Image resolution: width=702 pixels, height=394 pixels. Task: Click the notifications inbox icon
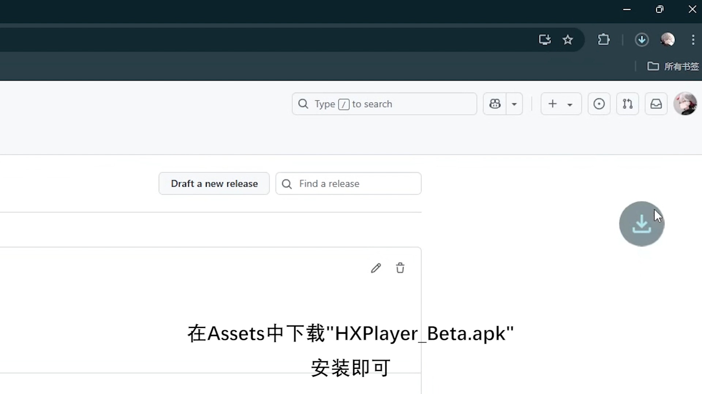(x=656, y=104)
